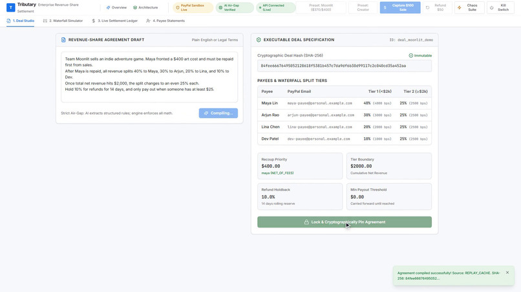The height and width of the screenshot is (292, 521).
Task: Click the shield icon beside Executable Deal Specification
Action: pyautogui.click(x=259, y=40)
